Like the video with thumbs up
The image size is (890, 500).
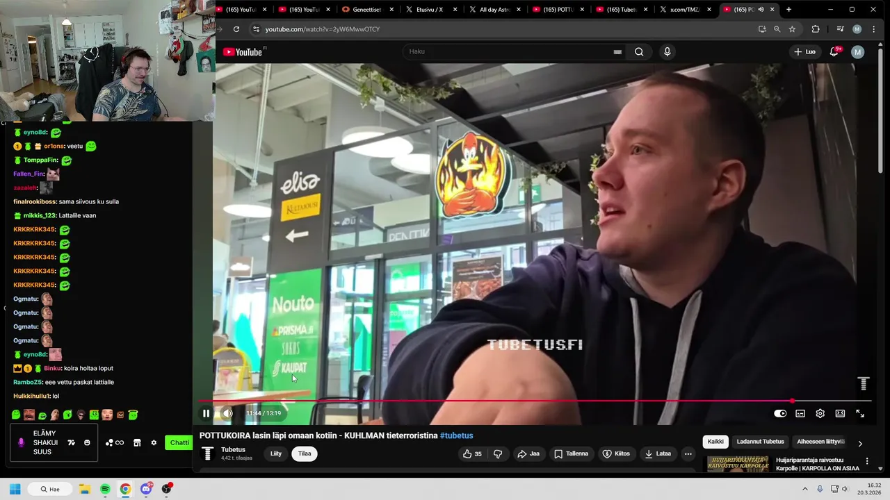coord(473,453)
